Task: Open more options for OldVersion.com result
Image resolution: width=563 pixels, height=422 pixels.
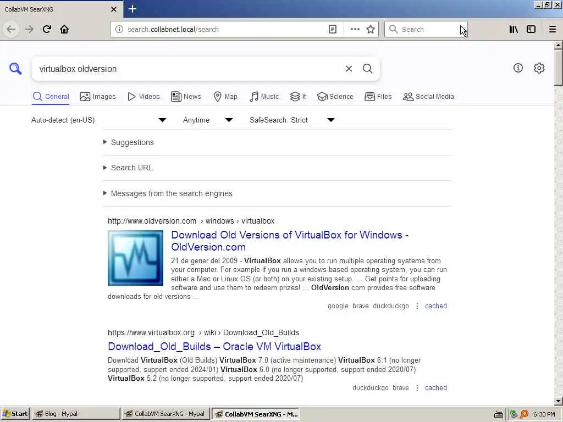Action: click(x=417, y=306)
